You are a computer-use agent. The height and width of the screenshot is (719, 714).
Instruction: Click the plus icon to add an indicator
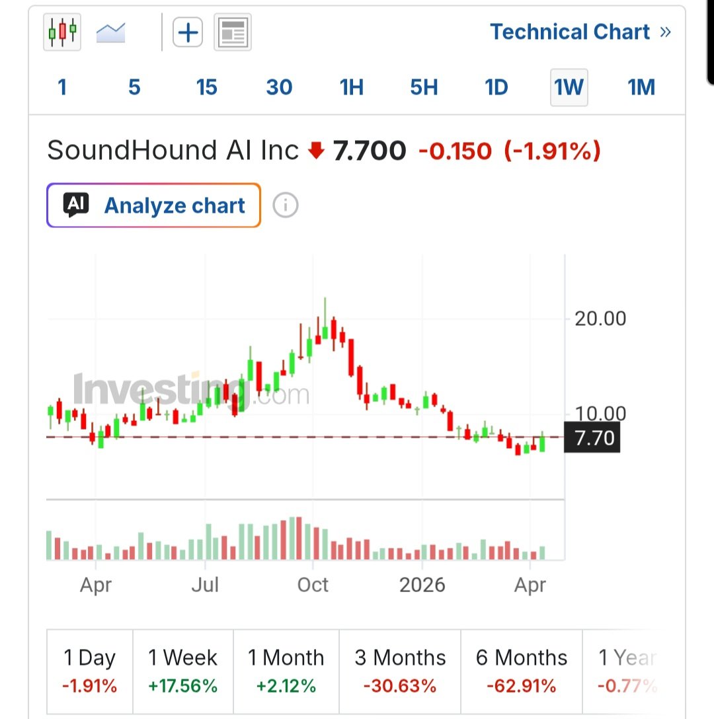[187, 31]
